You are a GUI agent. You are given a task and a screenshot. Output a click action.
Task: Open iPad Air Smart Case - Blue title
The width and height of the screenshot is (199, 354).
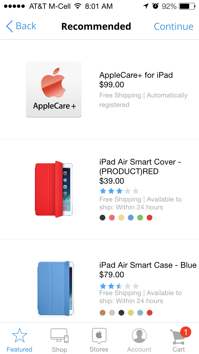pyautogui.click(x=148, y=265)
